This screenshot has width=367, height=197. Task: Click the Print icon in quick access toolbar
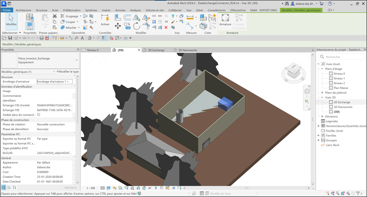[41, 38]
